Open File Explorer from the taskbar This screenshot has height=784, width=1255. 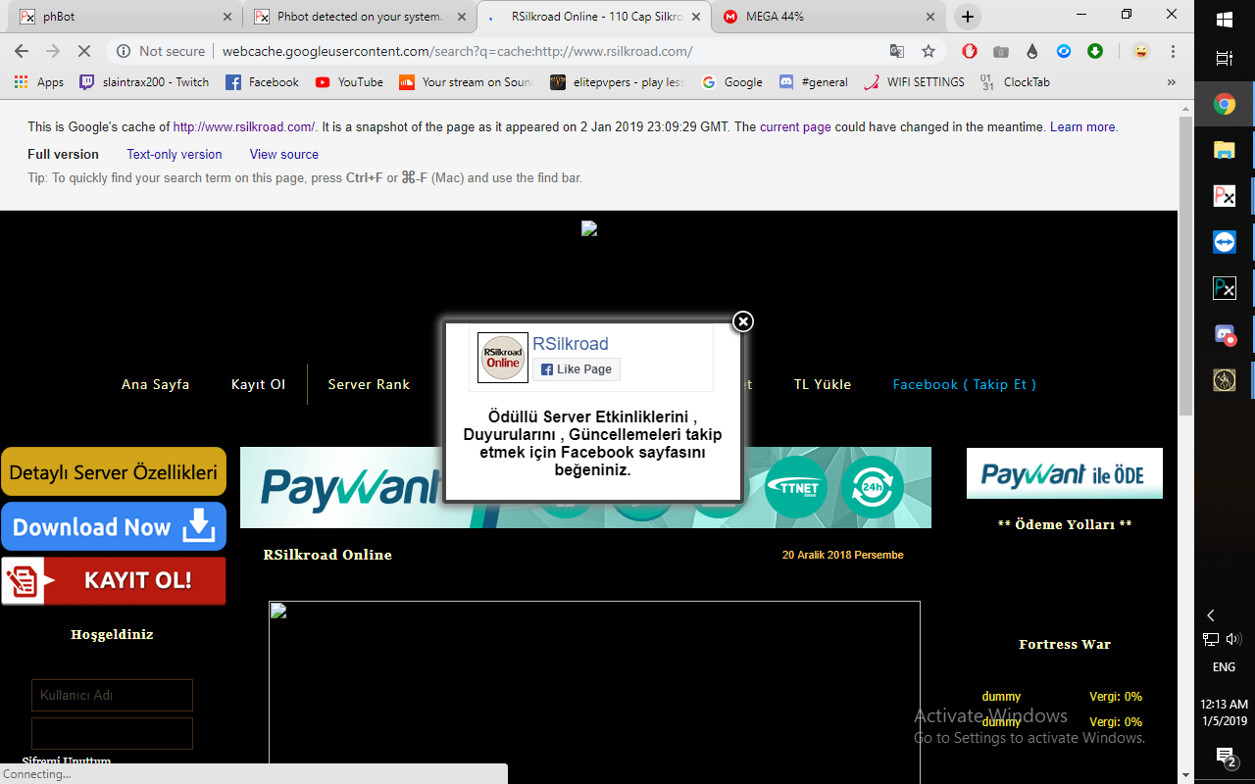pyautogui.click(x=1225, y=150)
